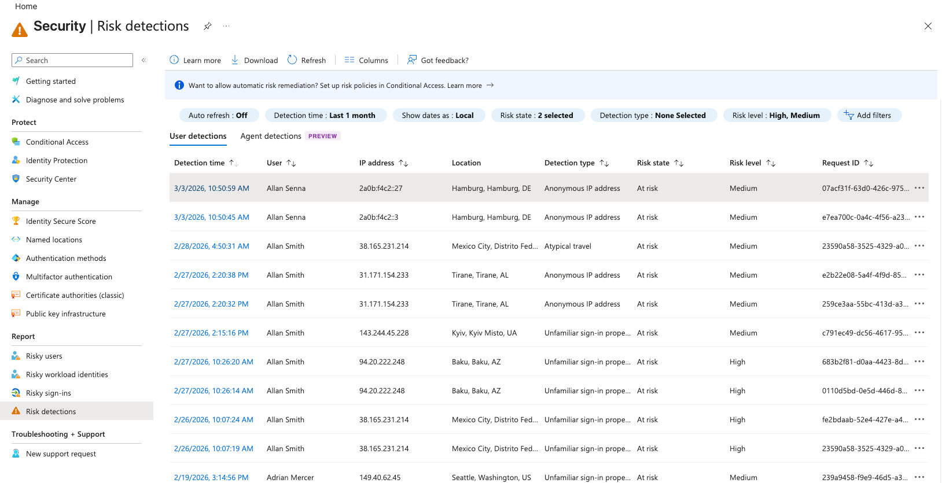Open the Detection time Last 1 month filter
The height and width of the screenshot is (483, 942).
point(325,115)
